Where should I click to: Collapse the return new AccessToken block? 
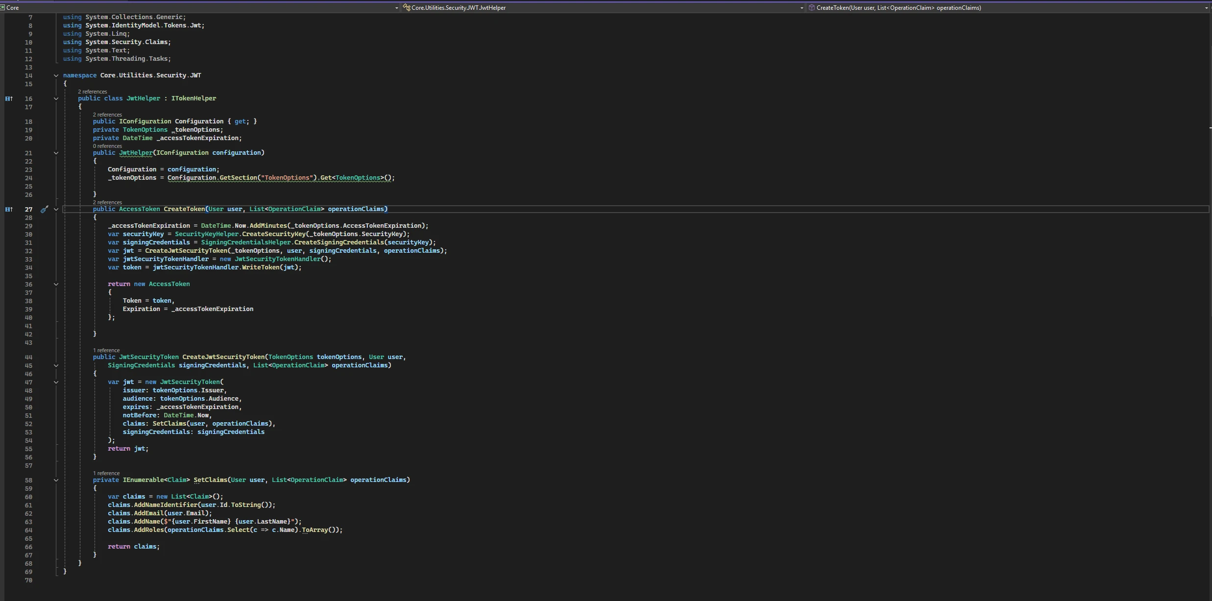(56, 284)
